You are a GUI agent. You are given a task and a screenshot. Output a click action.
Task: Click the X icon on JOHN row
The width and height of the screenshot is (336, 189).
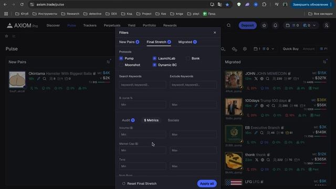point(256,79)
